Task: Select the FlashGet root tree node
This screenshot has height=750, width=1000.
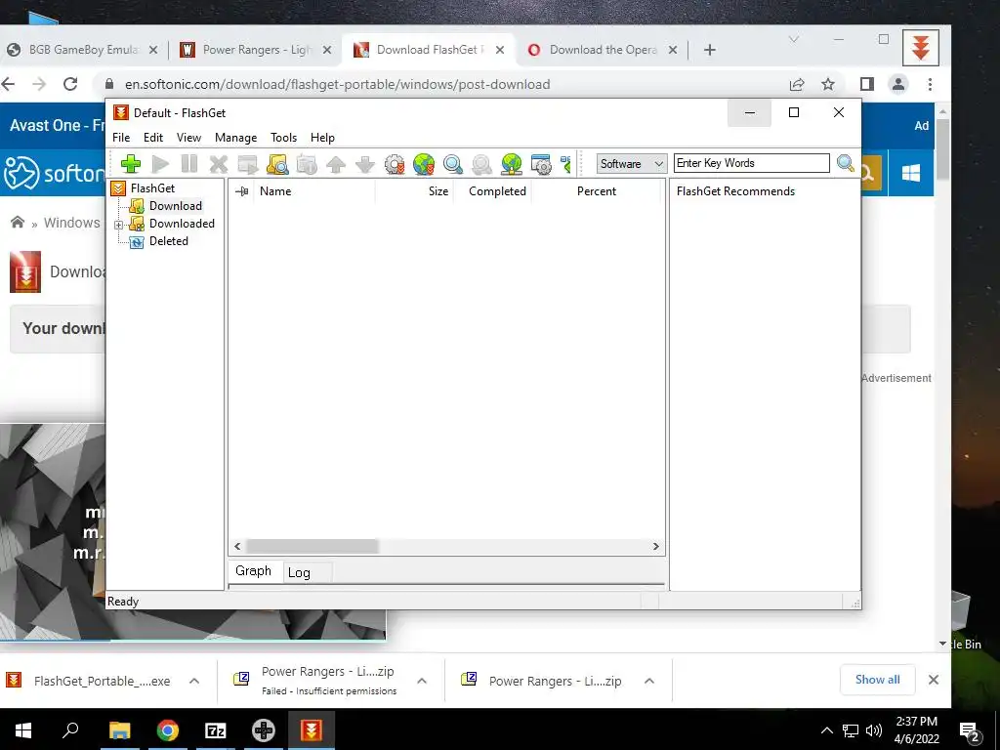Action: pyautogui.click(x=152, y=188)
